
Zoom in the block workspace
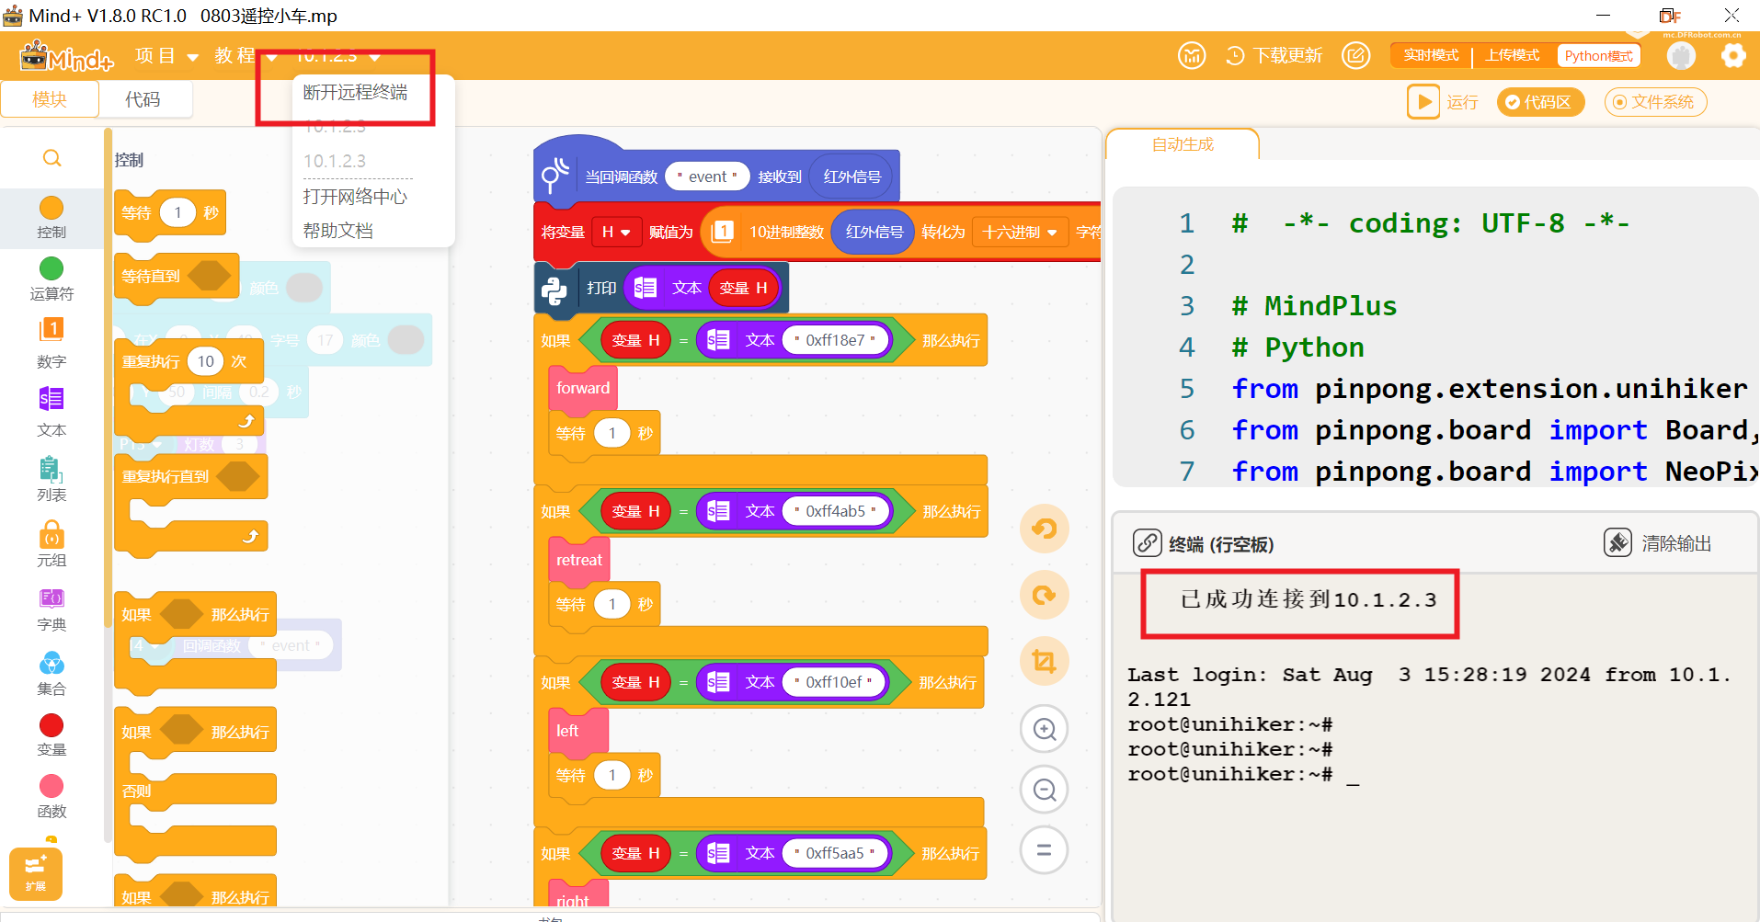coord(1045,729)
